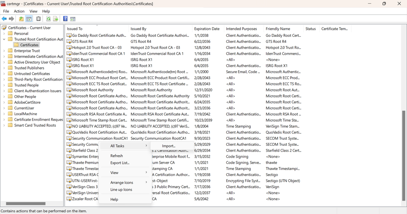Select Refresh in the context menu
Viewport: 407px width, 214px height.
point(125,156)
